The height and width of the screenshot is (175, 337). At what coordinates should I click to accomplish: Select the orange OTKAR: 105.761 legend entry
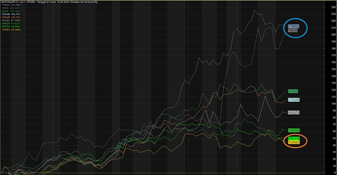pyautogui.click(x=11, y=17)
